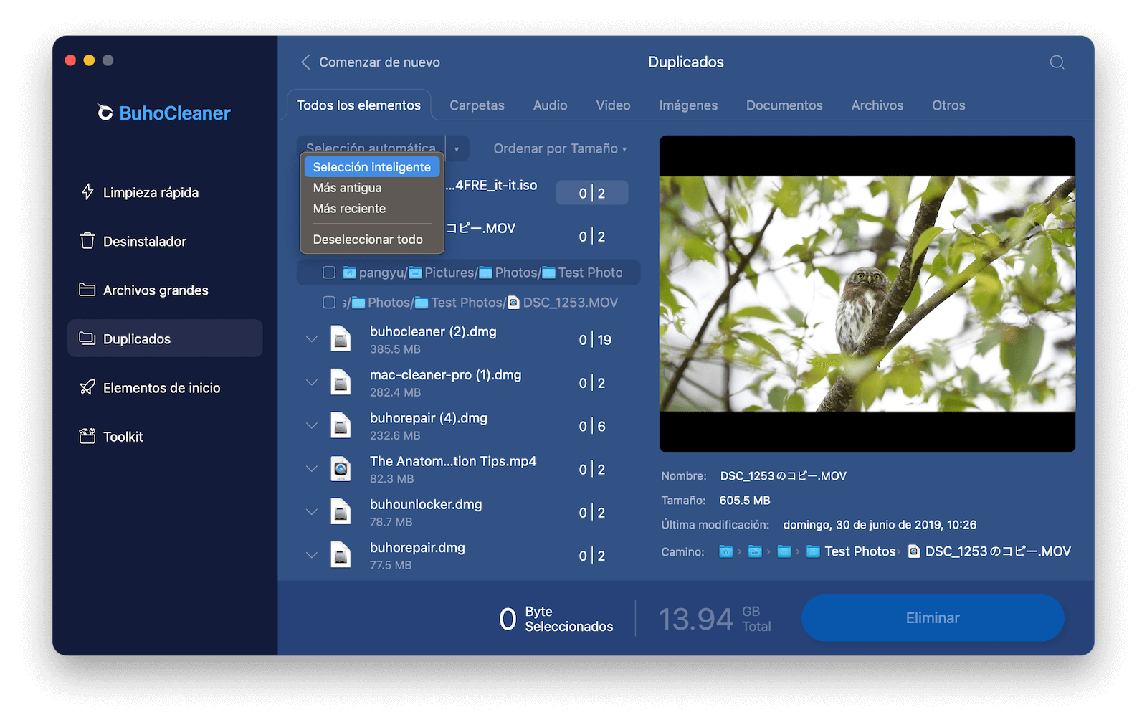Image resolution: width=1147 pixels, height=725 pixels.
Task: Click the MOV file icon in Camino path
Action: [914, 551]
